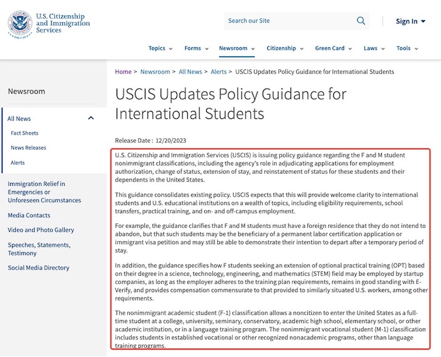The image size is (441, 357).
Task: Click the chevron next to Tools
Action: [416, 48]
